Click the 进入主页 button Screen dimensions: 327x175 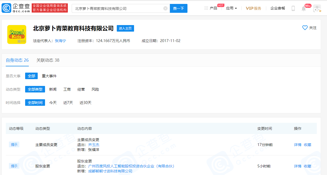pyautogui.click(x=125, y=28)
